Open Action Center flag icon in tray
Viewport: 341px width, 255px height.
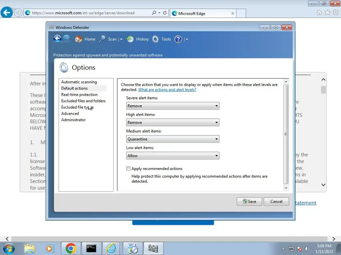click(x=299, y=249)
